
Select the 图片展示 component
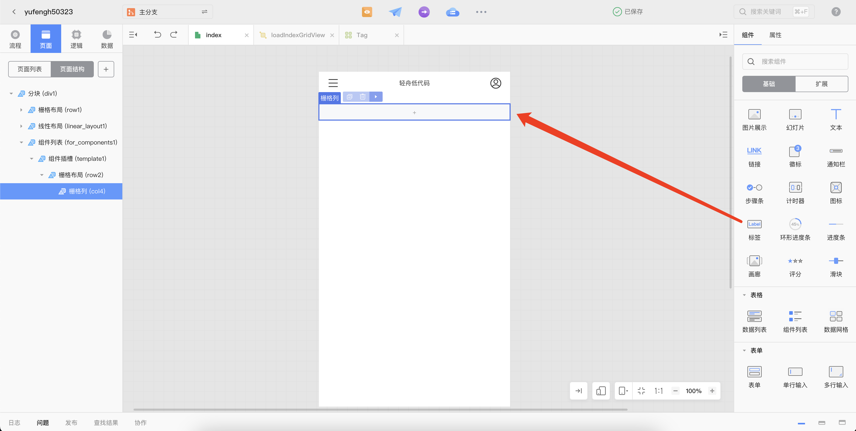(x=754, y=119)
